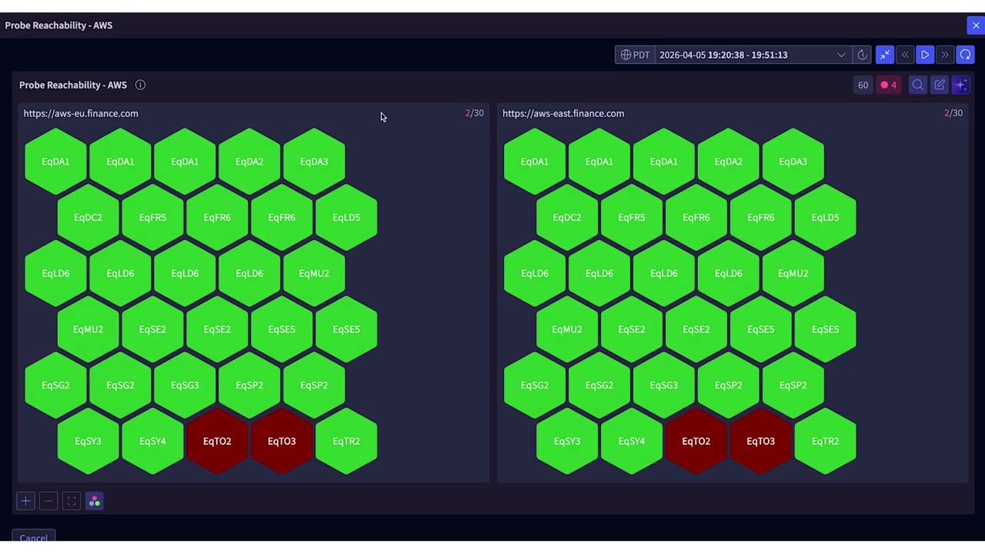The width and height of the screenshot is (985, 554).
Task: Select EqDC2 hexagon in aws-east panel
Action: click(566, 218)
